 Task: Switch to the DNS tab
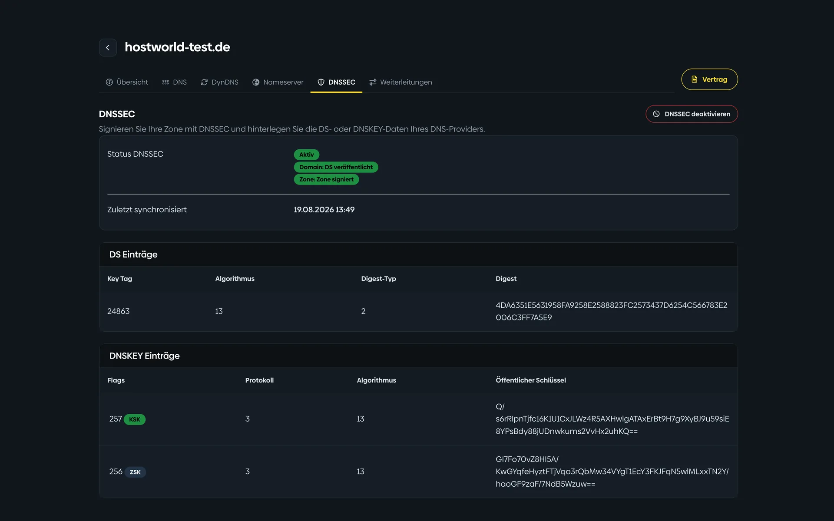pyautogui.click(x=174, y=82)
